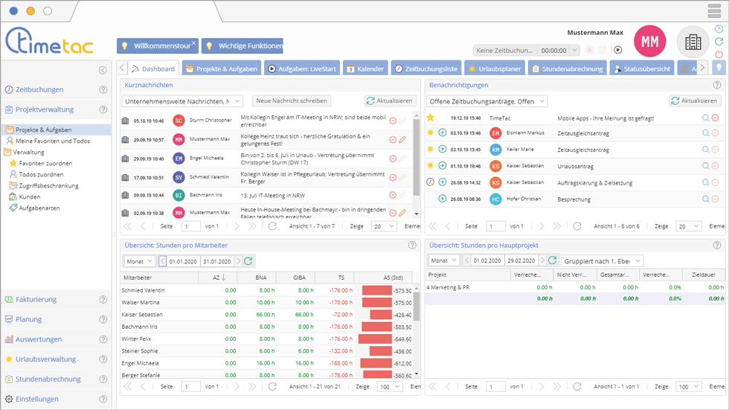This screenshot has width=729, height=410.
Task: Close the Willkommenstour tip
Action: [193, 43]
